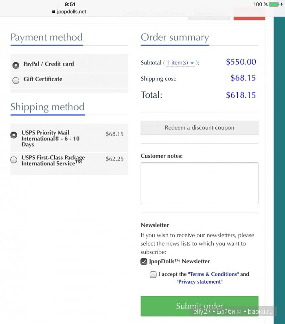Click inside the Customer notes text box
Screen dimensions: 285x324
(x=199, y=183)
